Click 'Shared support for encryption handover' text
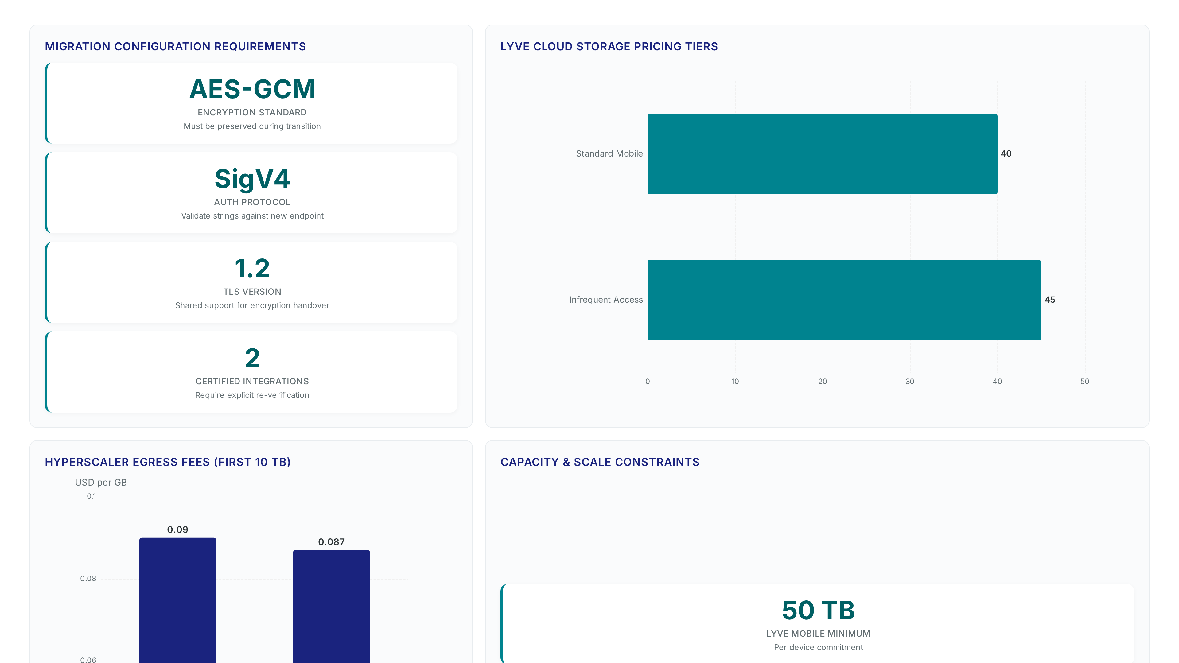Image resolution: width=1179 pixels, height=663 pixels. click(x=252, y=306)
